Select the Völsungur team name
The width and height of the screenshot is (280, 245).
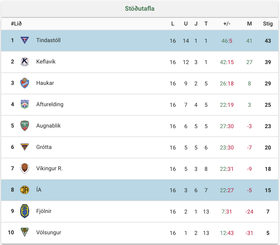pyautogui.click(x=49, y=233)
